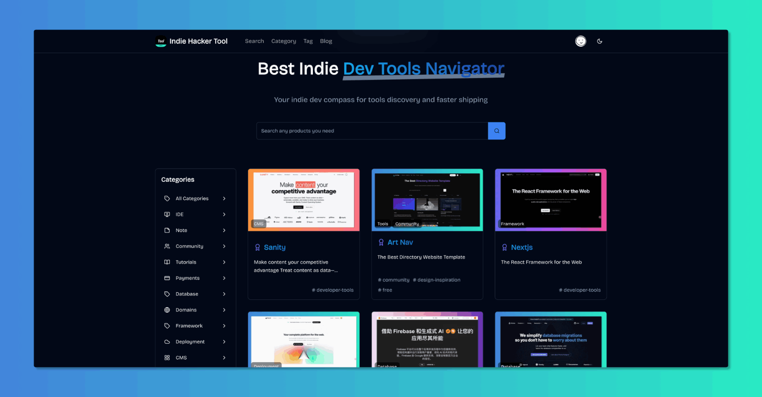762x397 pixels.
Task: Click the community hashtag on Art Nav
Action: [x=393, y=280]
